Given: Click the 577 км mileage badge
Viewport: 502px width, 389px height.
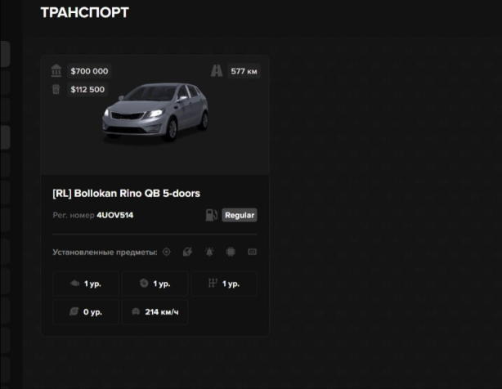Looking at the screenshot, I should pos(244,71).
